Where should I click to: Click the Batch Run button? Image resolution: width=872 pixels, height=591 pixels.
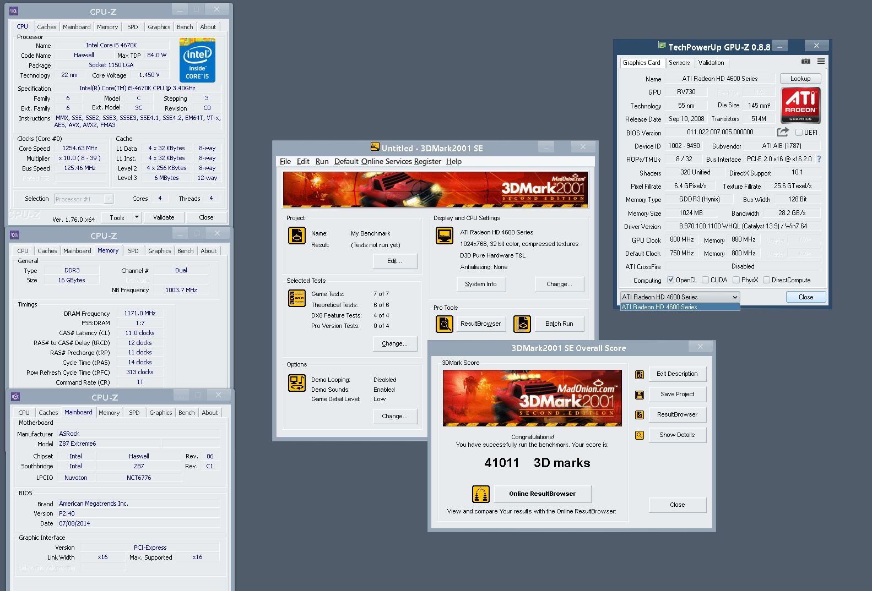point(559,324)
